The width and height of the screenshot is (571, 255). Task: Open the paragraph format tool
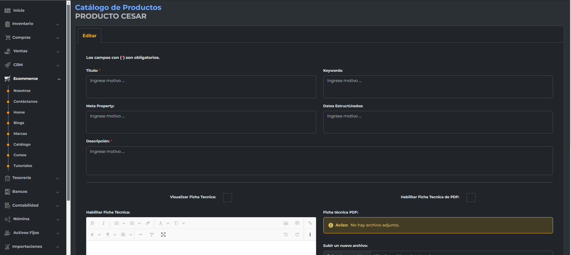(108, 235)
